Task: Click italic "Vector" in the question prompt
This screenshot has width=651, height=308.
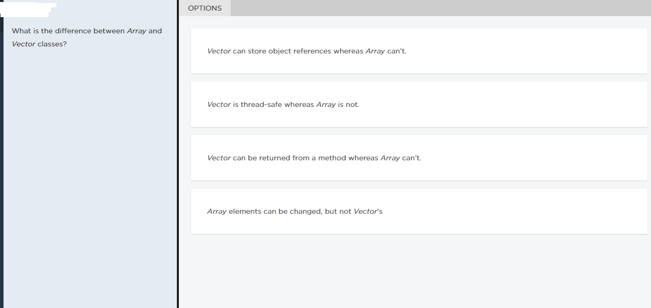Action: 24,44
